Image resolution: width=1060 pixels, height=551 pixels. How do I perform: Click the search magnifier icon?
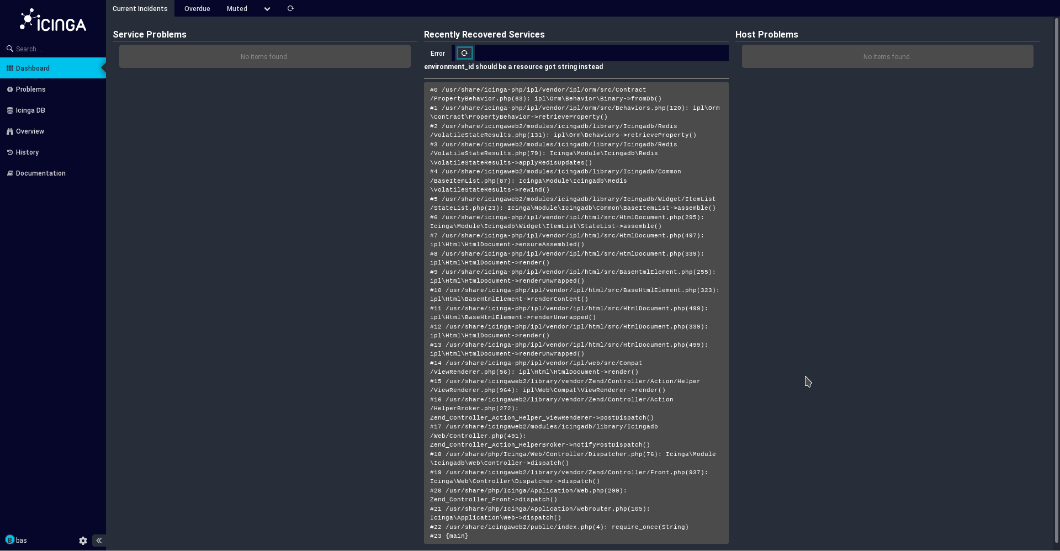[10, 49]
